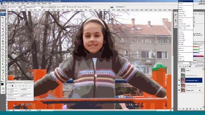Open the status bar info arrow

(37, 110)
